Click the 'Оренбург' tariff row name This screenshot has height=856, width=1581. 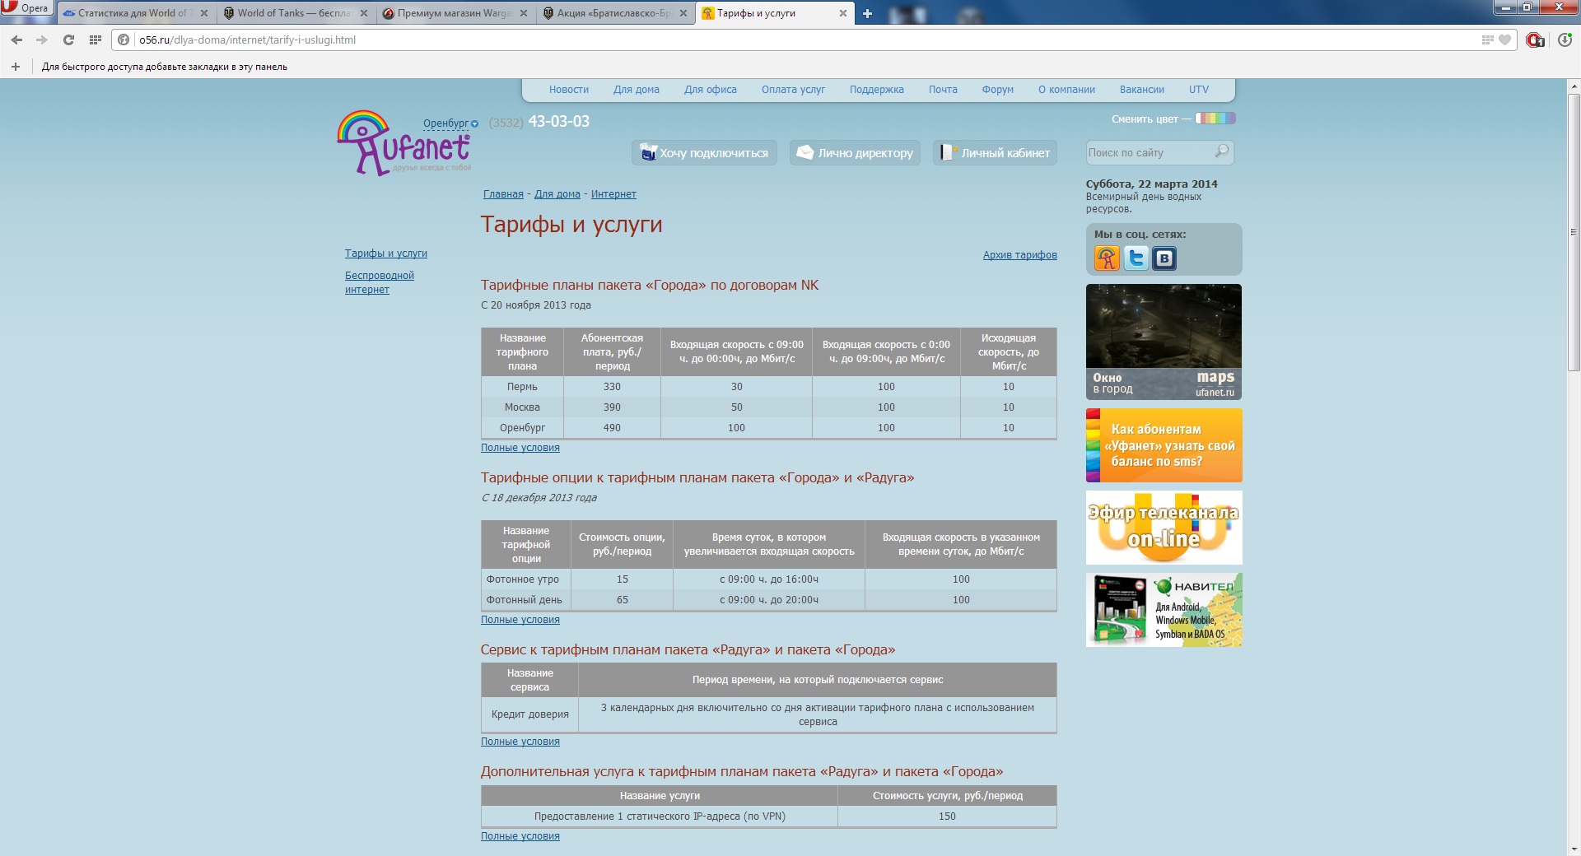[522, 428]
